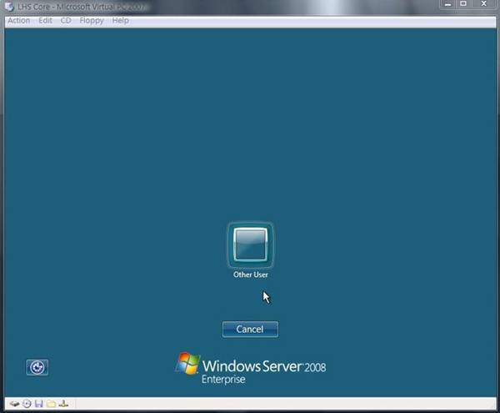This screenshot has height=413, width=500.
Task: Open the Floppy menu
Action: point(92,20)
